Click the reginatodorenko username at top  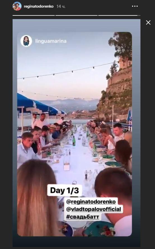pyautogui.click(x=39, y=6)
